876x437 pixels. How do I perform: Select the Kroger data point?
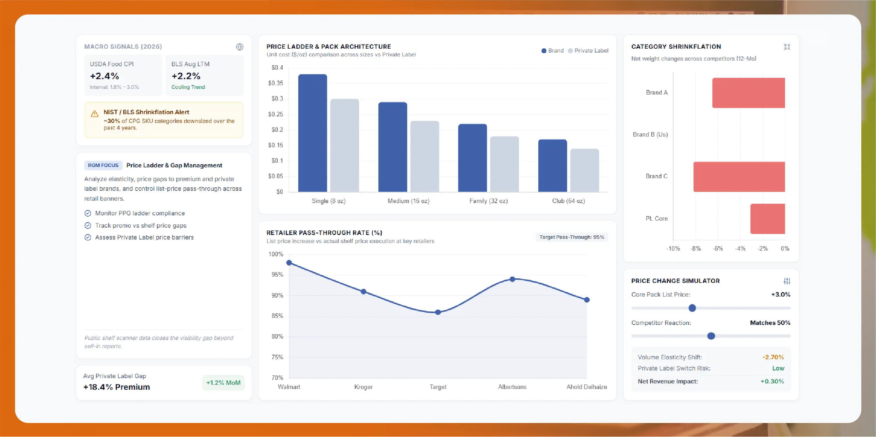[x=364, y=292]
